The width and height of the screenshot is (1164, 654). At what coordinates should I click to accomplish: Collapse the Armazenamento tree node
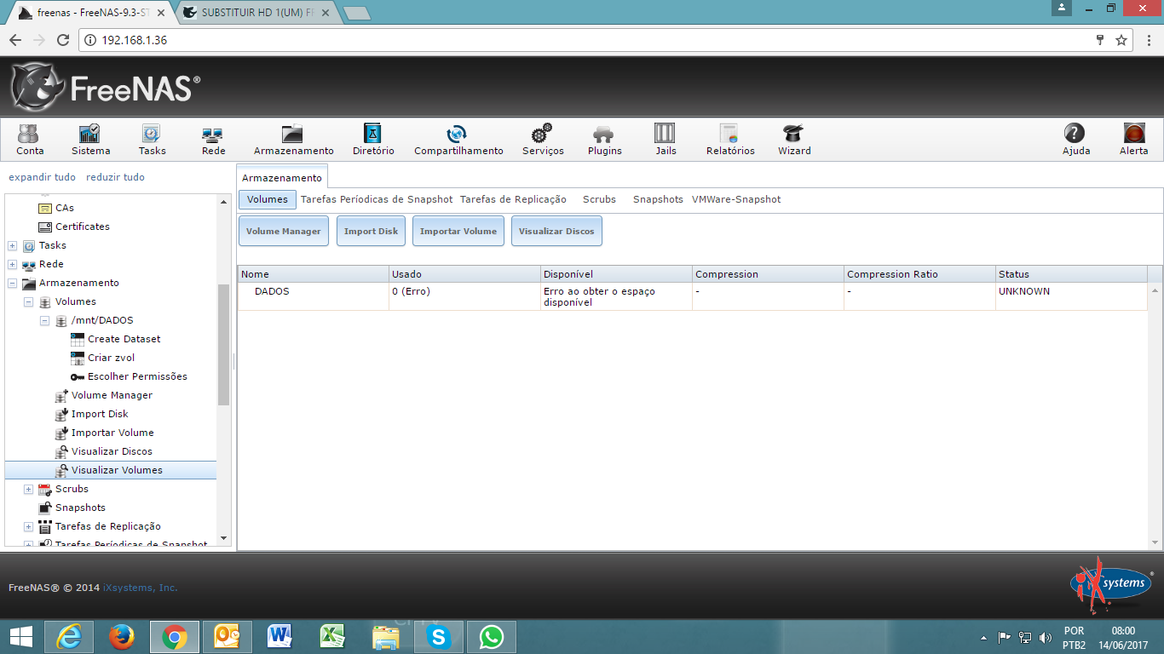12,283
